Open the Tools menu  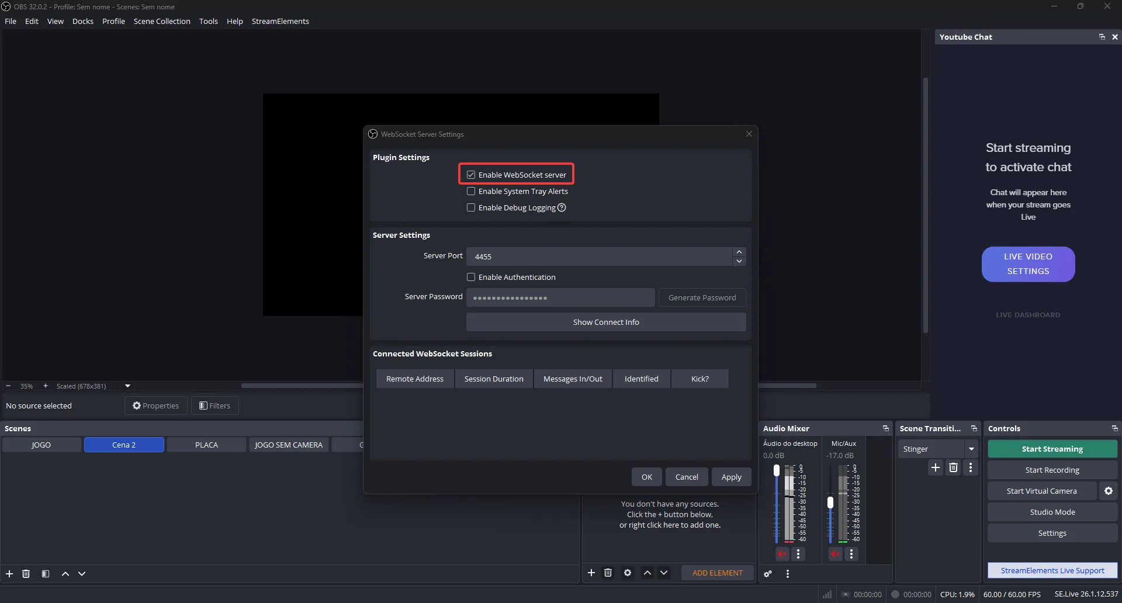pos(209,21)
